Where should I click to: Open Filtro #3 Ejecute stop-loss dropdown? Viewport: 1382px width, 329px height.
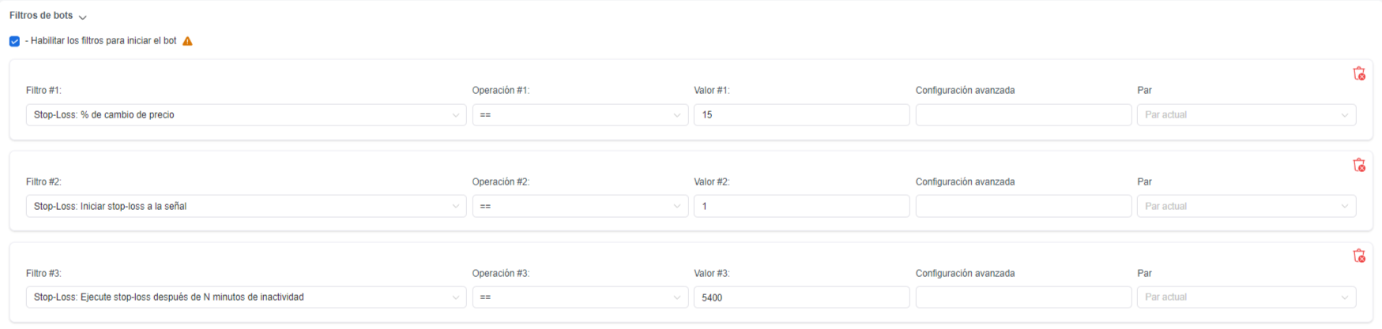[246, 297]
